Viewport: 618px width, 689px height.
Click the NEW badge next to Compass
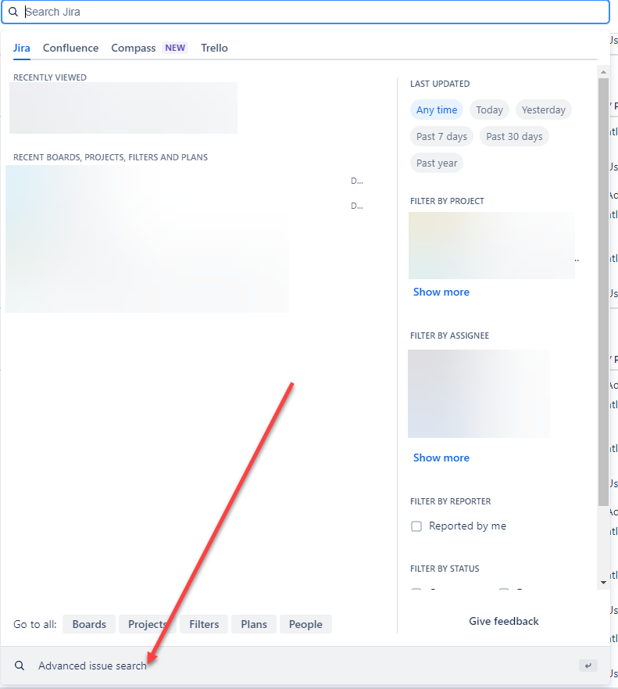point(175,48)
